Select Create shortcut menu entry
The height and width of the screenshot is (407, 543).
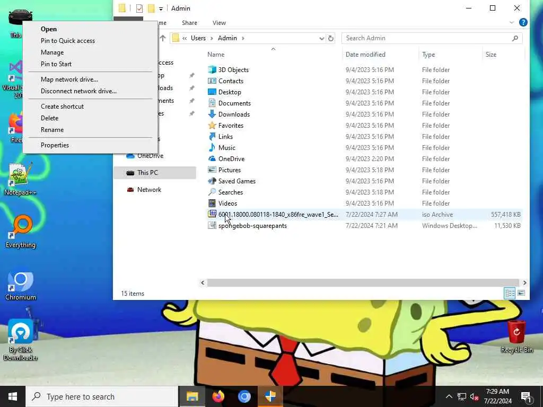(x=91, y=106)
